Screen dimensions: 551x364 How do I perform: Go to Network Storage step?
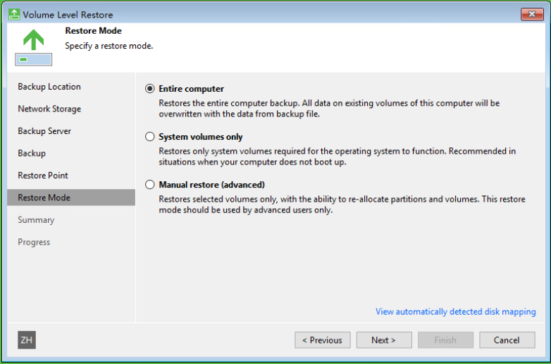coord(49,109)
